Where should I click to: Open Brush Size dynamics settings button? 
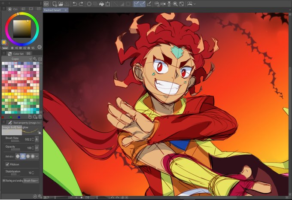coord(36,139)
